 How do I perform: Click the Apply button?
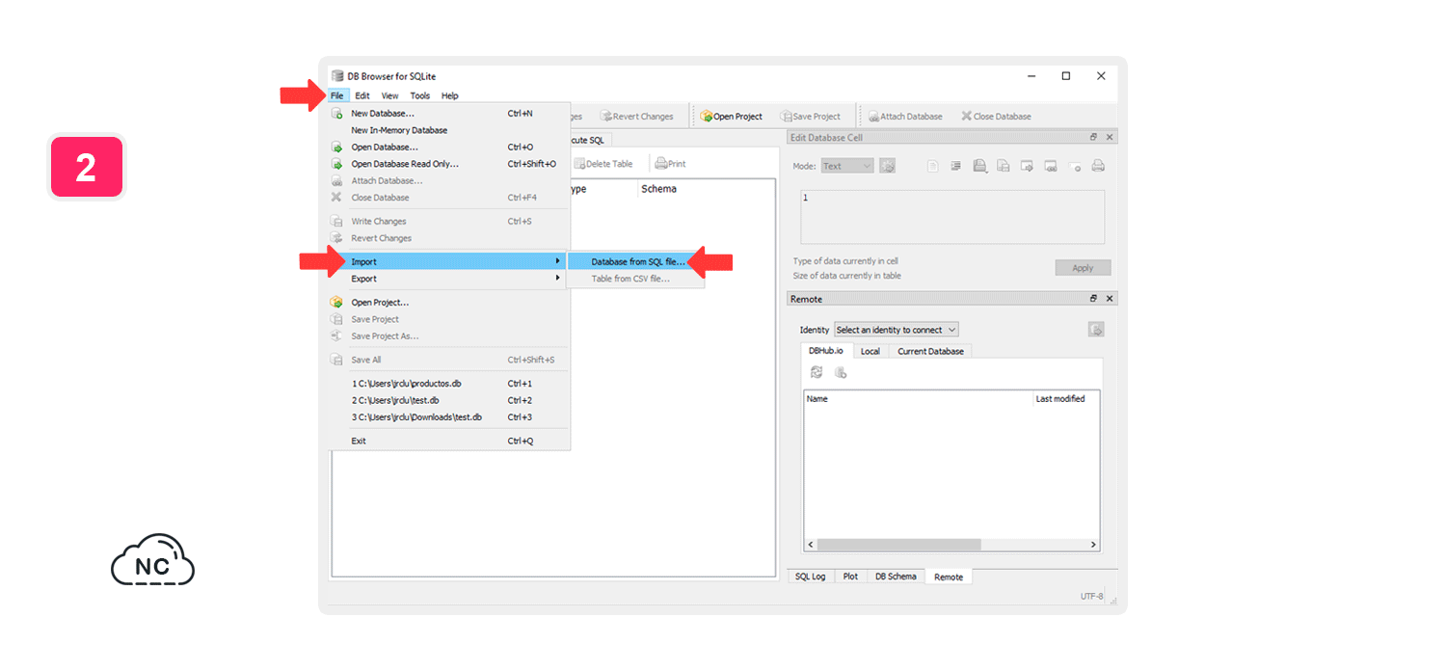[x=1083, y=268]
